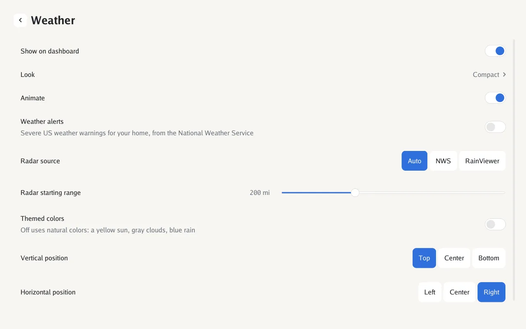Set vertical position to Bottom
Viewport: 526px width, 329px height.
point(489,258)
